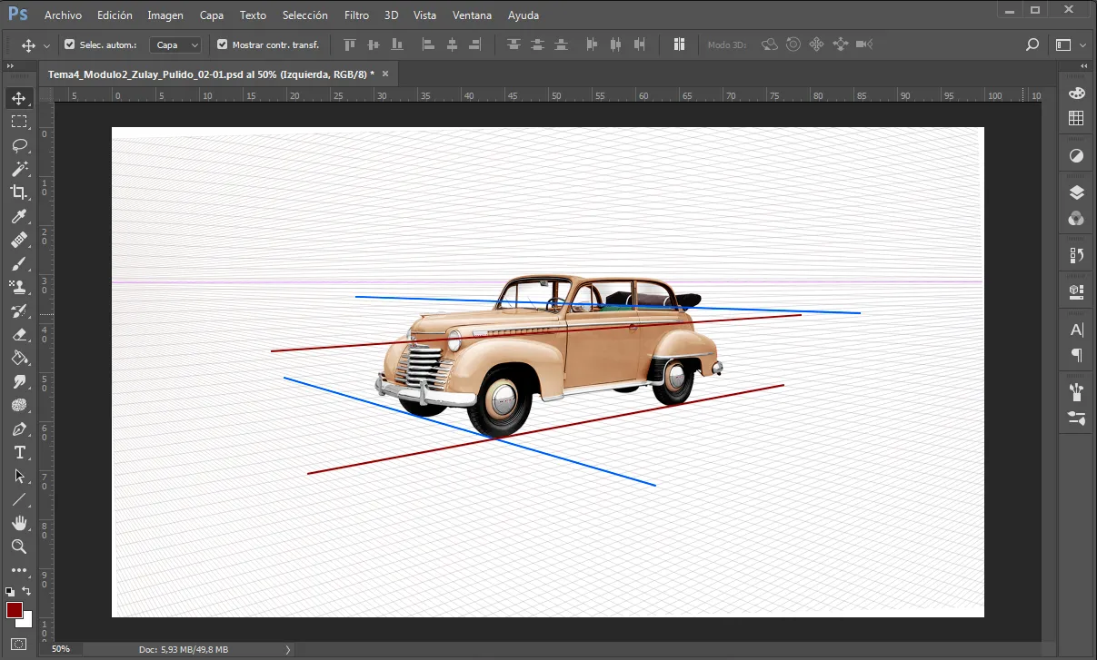
Task: Select the Line tool
Action: [x=19, y=499]
